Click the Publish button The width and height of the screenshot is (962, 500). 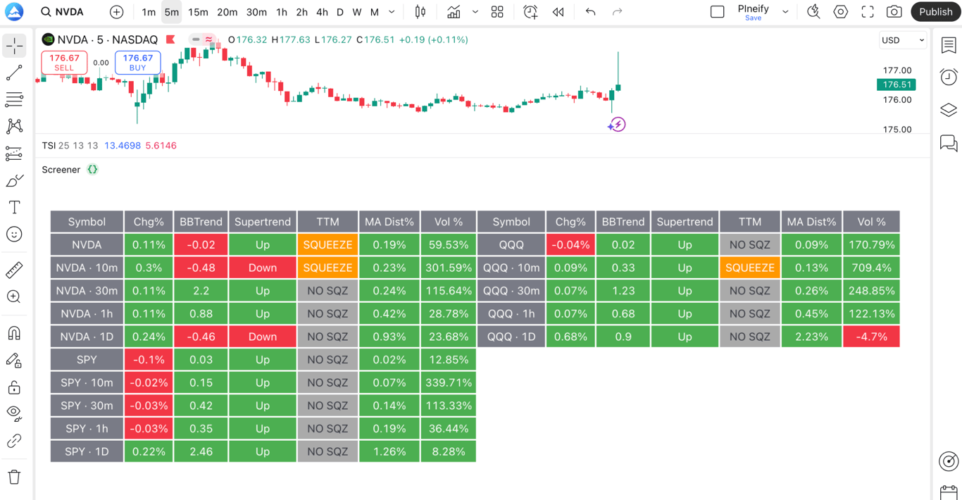click(935, 12)
